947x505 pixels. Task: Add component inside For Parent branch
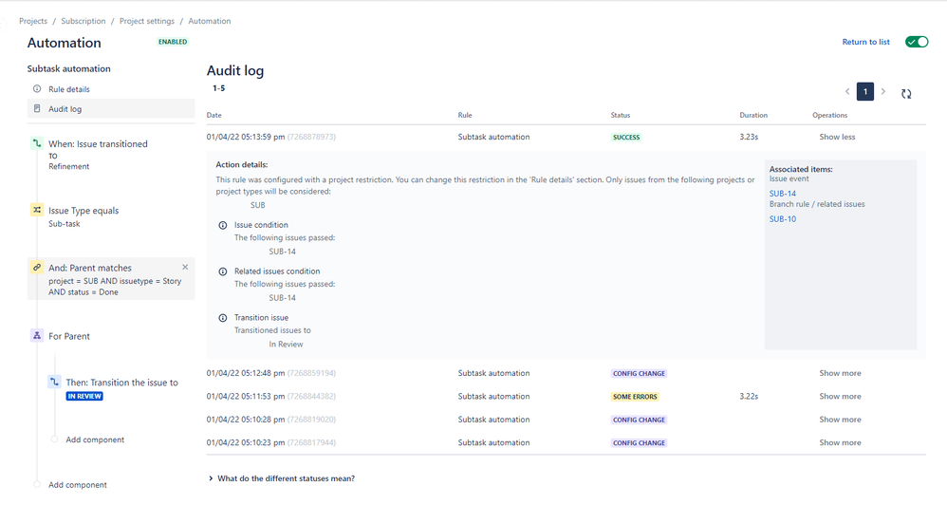pyautogui.click(x=95, y=440)
